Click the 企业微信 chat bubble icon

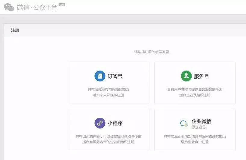184,124
